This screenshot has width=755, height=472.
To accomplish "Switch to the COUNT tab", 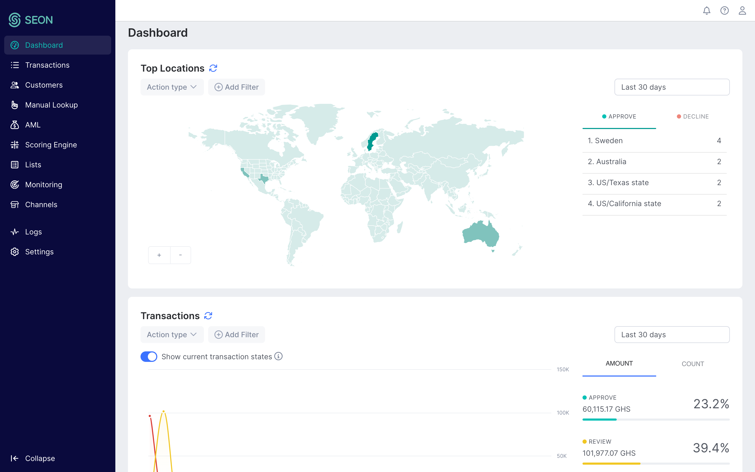I will 693,364.
